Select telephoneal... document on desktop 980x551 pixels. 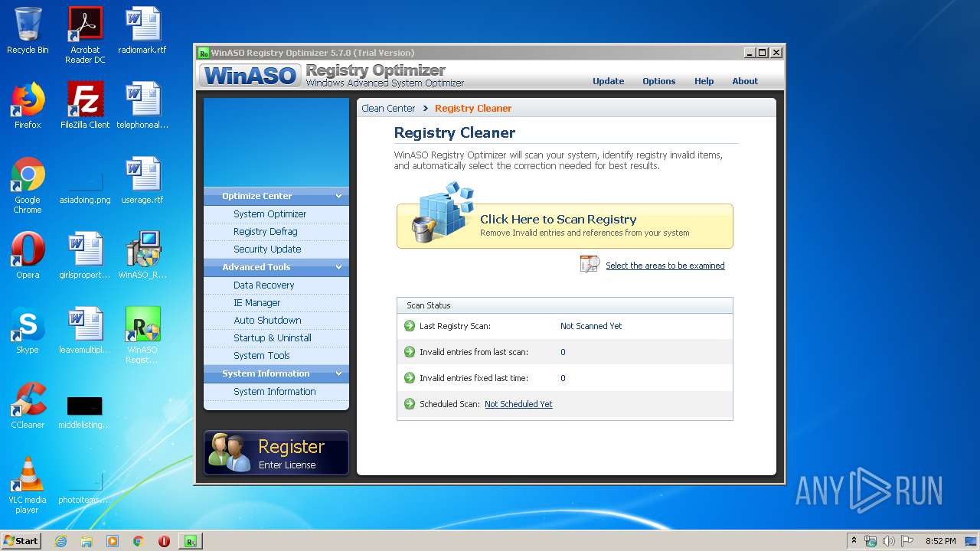(142, 106)
